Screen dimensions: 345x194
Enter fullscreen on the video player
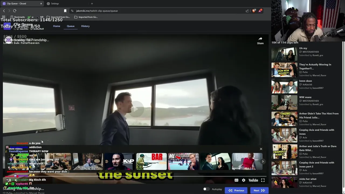[263, 180]
